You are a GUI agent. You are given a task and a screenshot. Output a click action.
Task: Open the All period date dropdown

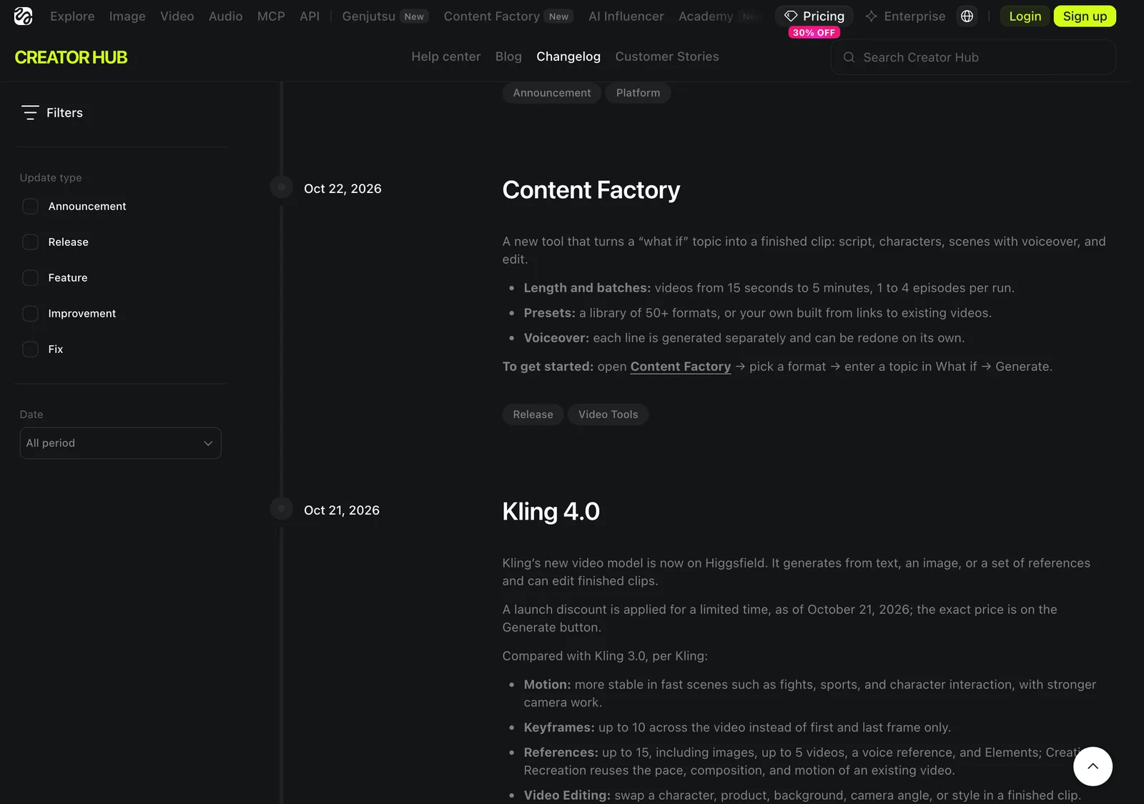tap(120, 443)
